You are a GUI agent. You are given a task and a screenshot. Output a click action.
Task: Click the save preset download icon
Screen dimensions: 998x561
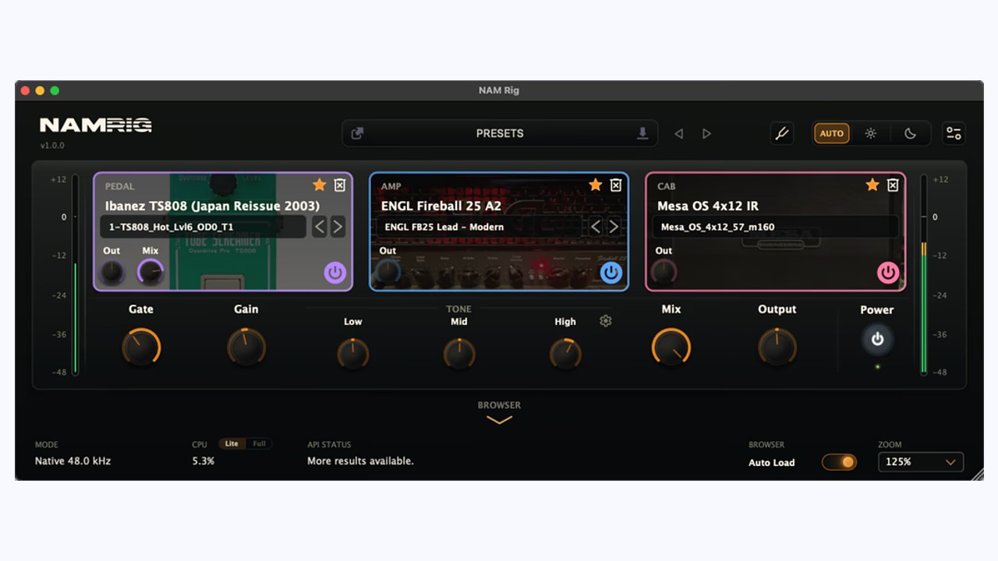pos(642,133)
